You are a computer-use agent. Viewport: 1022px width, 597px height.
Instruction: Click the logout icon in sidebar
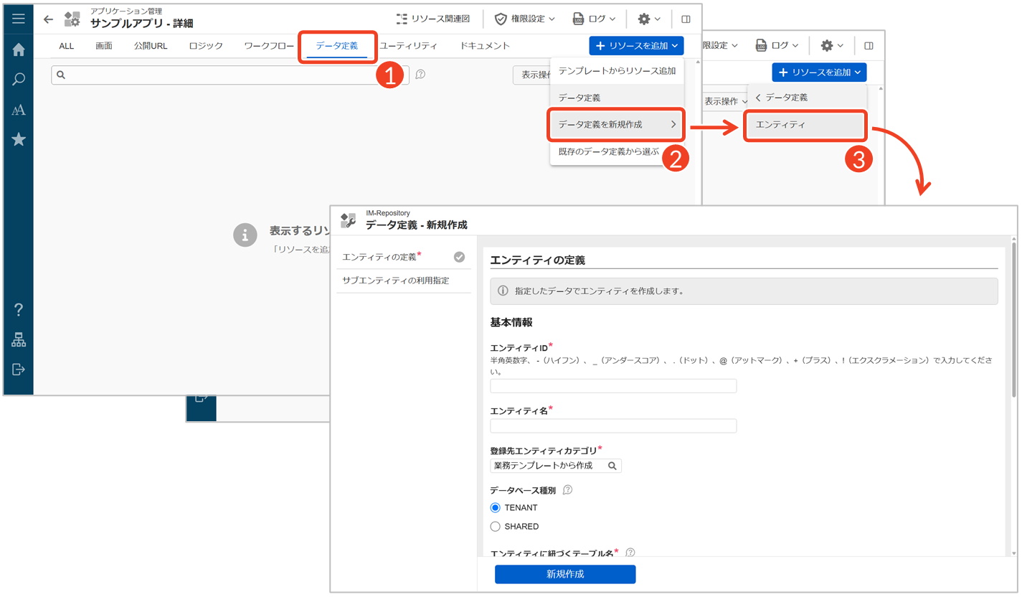[x=19, y=369]
